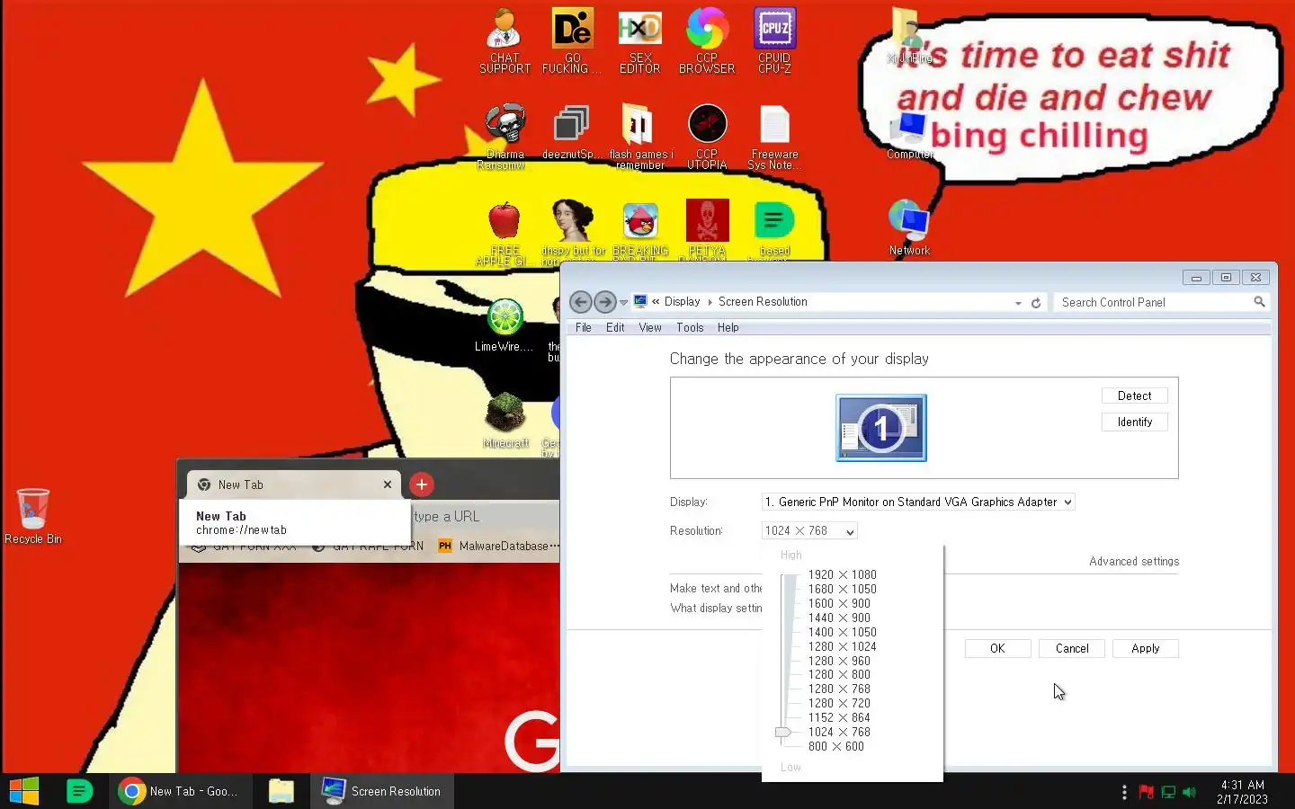
Task: Select the monitor 1 thumbnail
Action: [881, 428]
